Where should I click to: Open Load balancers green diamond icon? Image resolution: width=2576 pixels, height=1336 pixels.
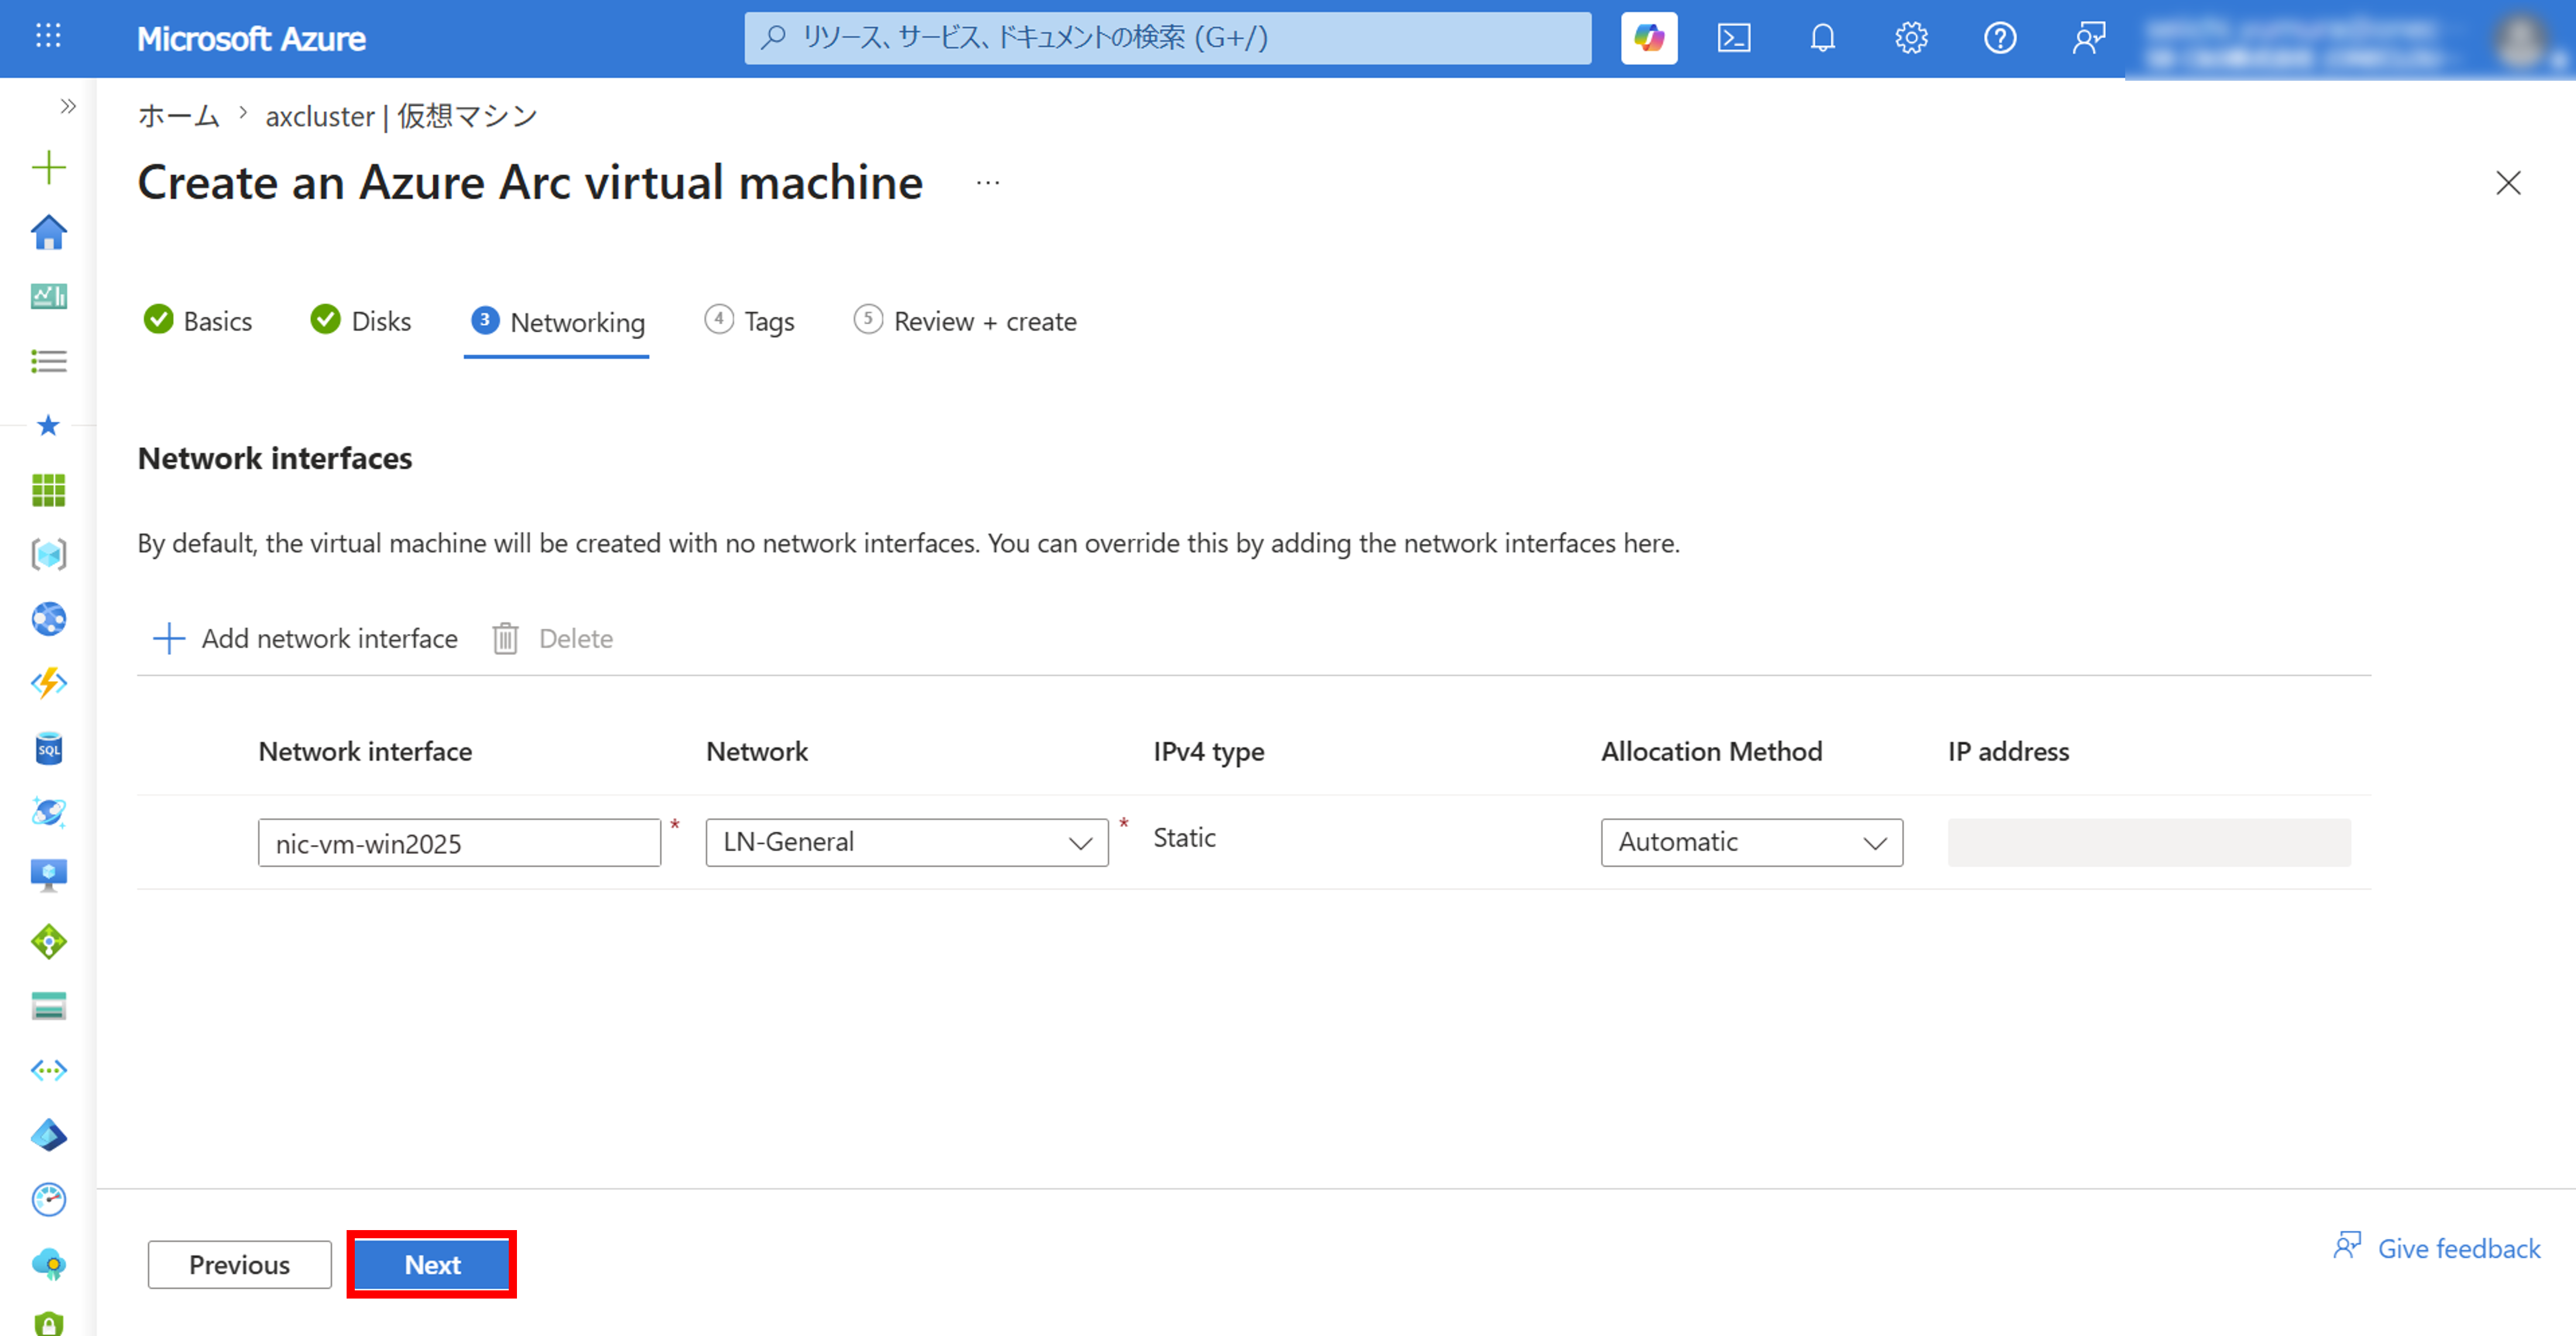coord(48,942)
